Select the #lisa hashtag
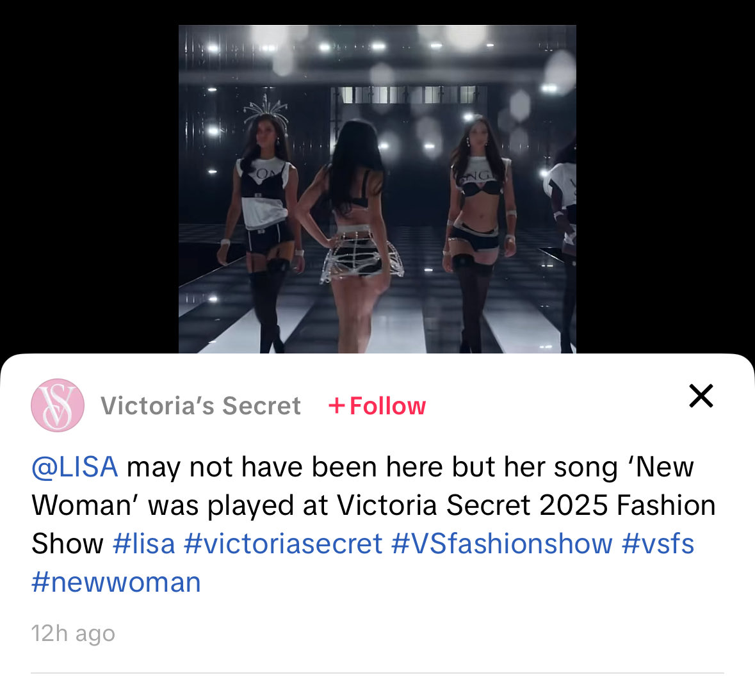 (x=144, y=544)
